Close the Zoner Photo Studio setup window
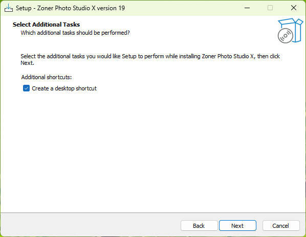 point(294,8)
